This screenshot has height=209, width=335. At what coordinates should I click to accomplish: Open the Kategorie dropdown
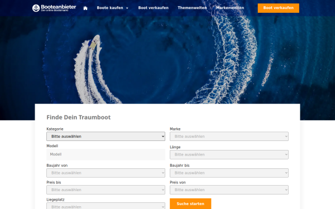click(x=106, y=137)
